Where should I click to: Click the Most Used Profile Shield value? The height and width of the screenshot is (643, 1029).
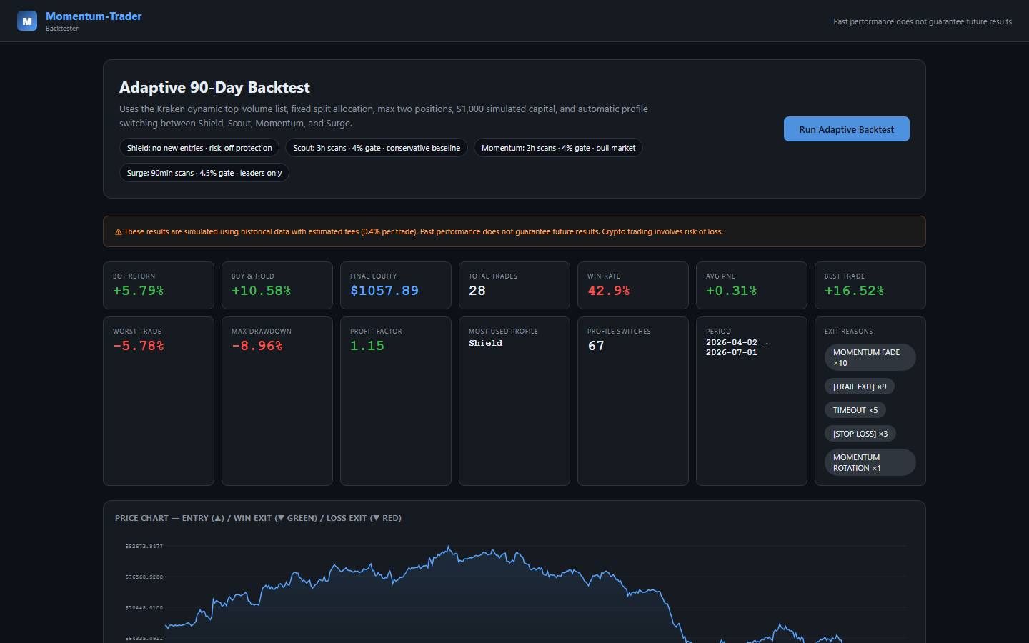tap(486, 343)
